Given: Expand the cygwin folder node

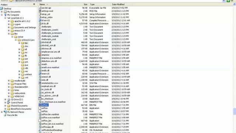Looking at the screenshot, I should point(9,24).
